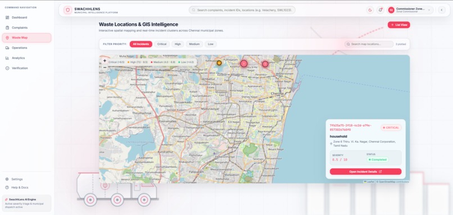Screen dimensions: 453x215
Task: Click the Waste Locations & GIS Intelligence heading
Action: pyautogui.click(x=138, y=25)
